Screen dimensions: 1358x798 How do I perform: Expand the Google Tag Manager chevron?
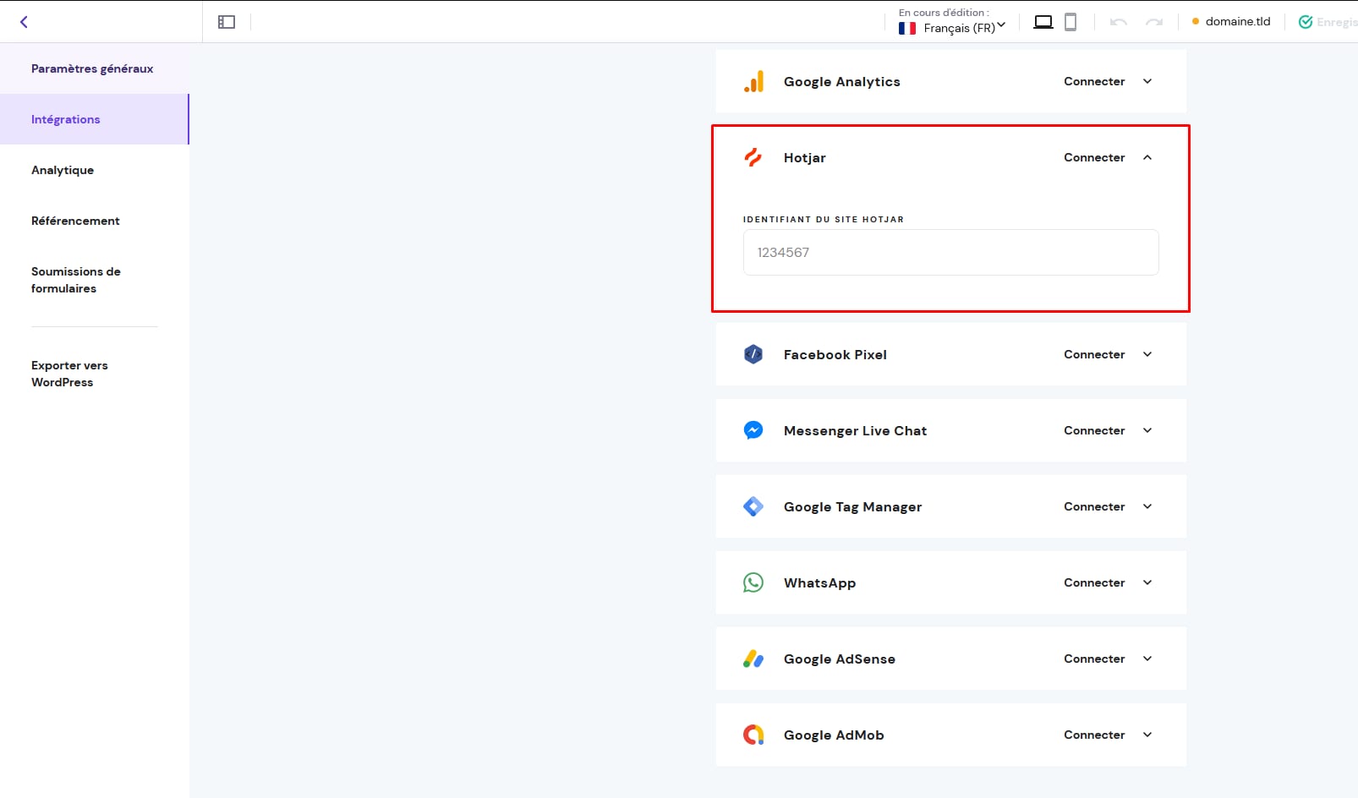[x=1147, y=506]
